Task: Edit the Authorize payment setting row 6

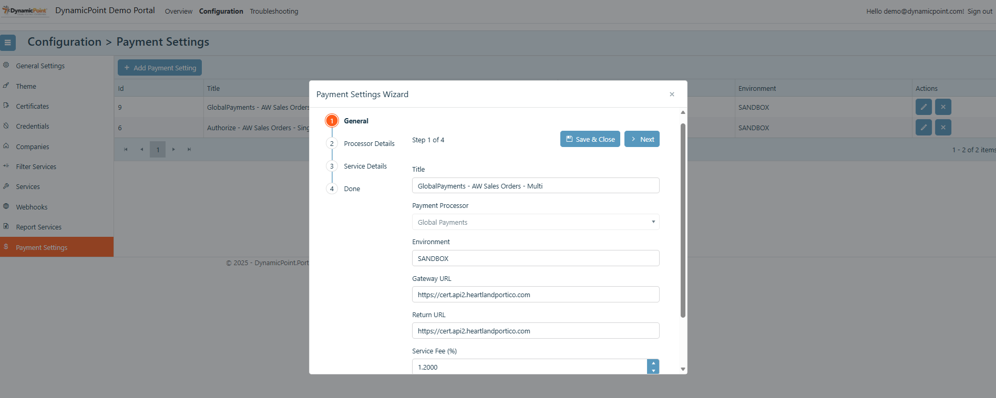Action: 923,127
